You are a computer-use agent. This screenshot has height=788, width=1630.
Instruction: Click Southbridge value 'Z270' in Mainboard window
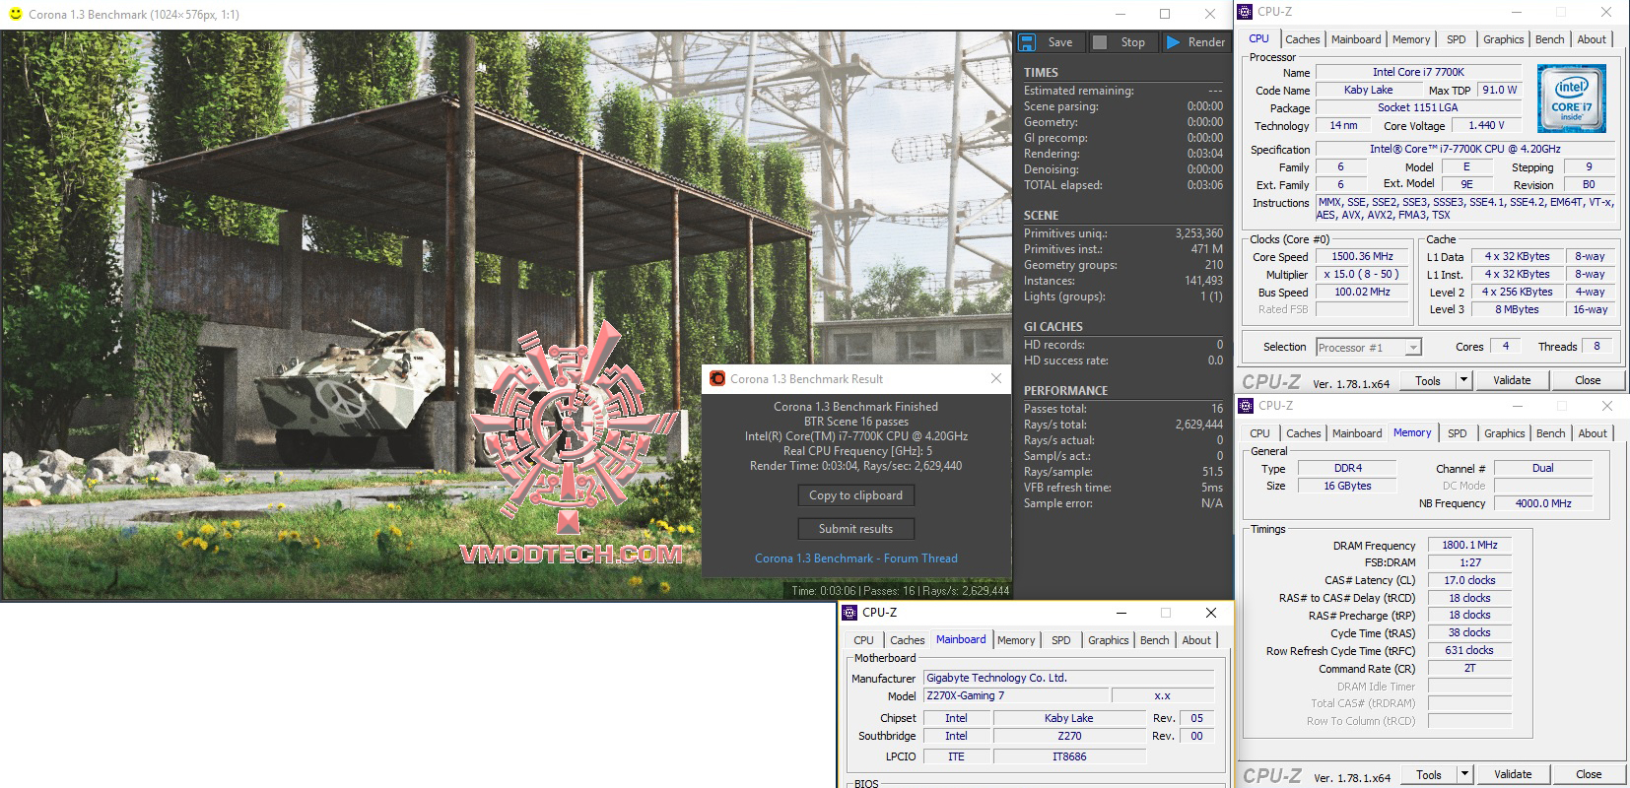click(1069, 736)
